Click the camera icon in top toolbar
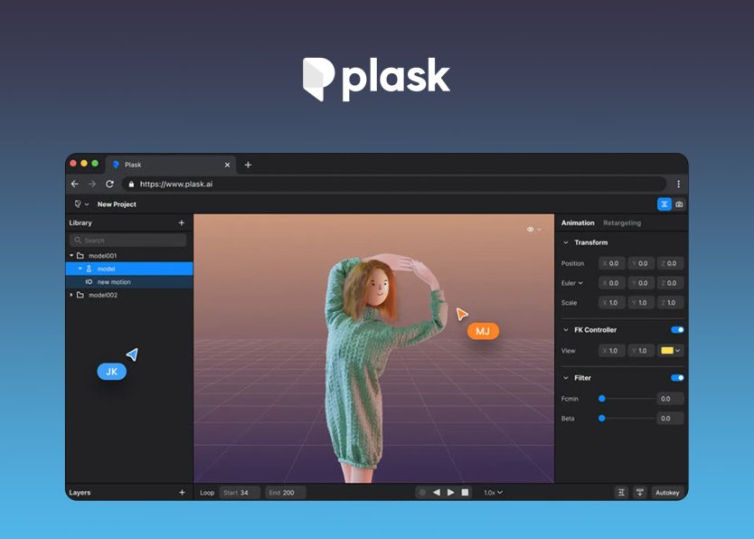Screen dimensions: 754x539 (x=679, y=204)
